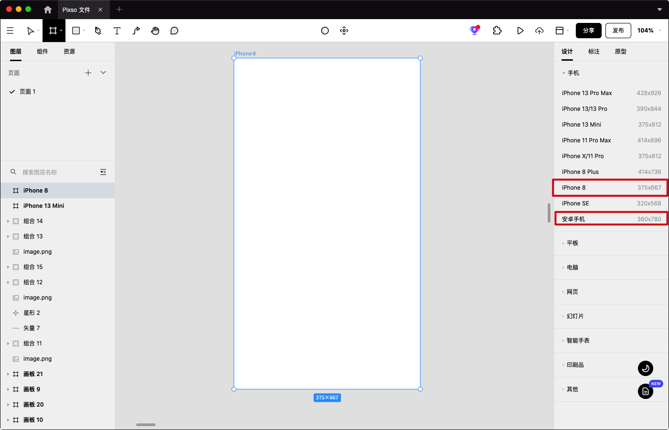Expand the 平板 preset section
The height and width of the screenshot is (430, 669).
click(x=563, y=243)
